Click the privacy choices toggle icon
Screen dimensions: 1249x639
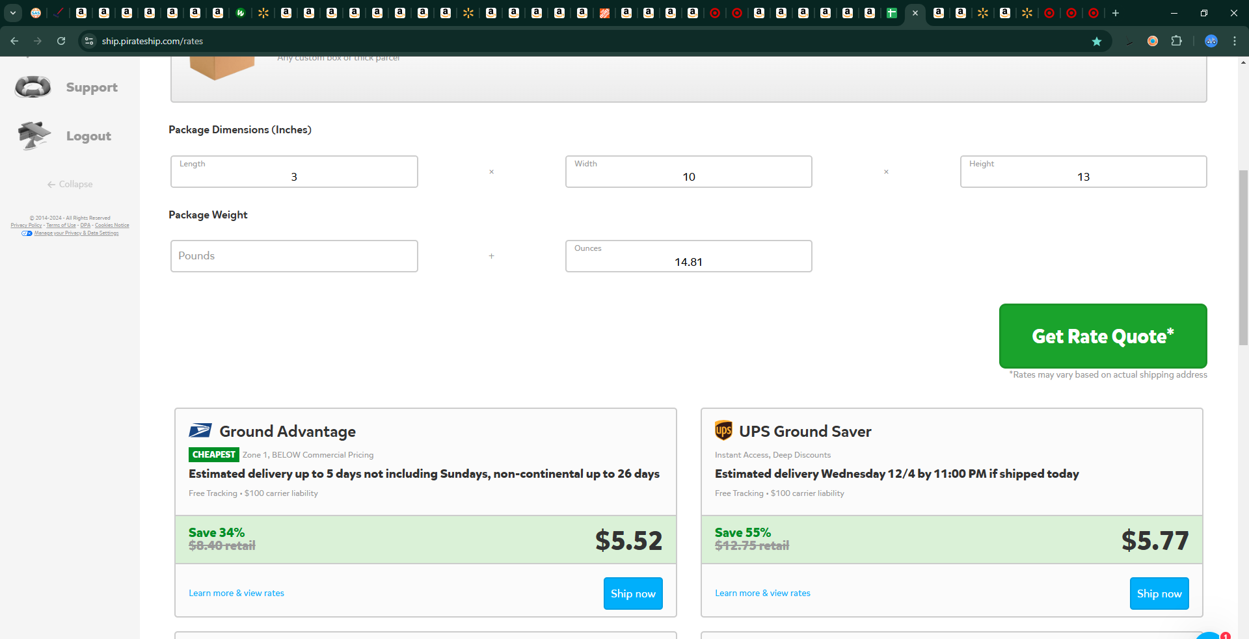click(x=27, y=233)
